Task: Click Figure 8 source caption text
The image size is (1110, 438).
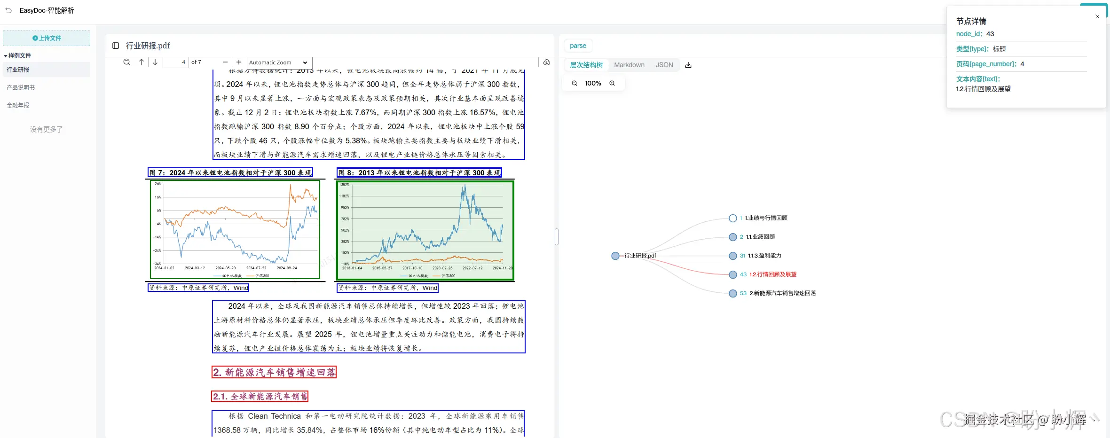Action: [388, 288]
